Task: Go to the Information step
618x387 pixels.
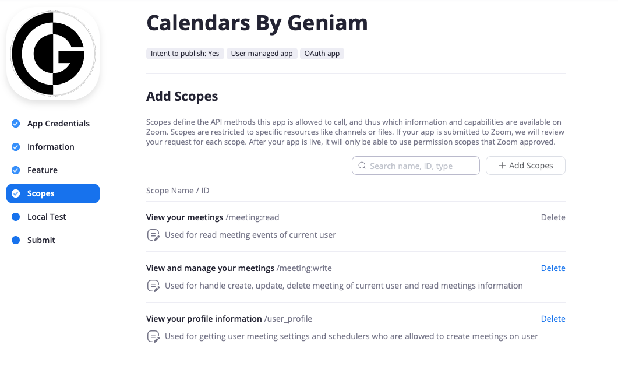Action: (51, 147)
